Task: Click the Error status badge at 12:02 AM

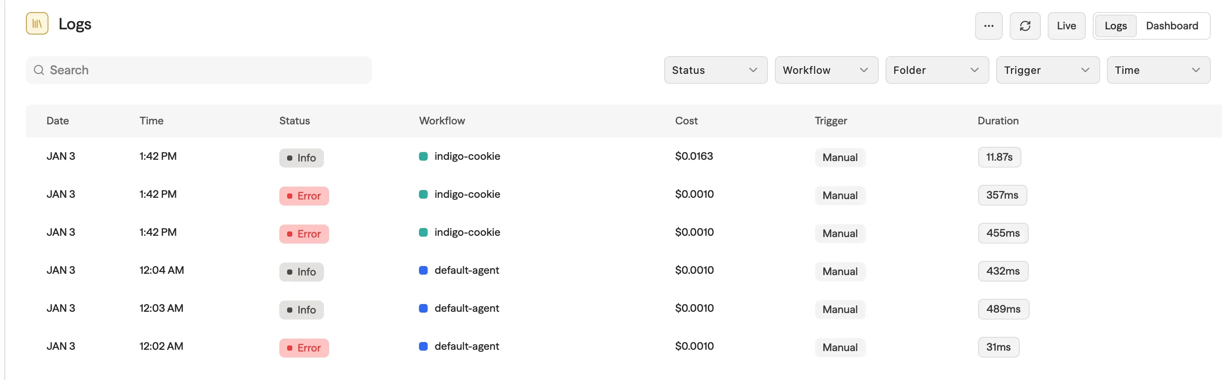Action: coord(304,348)
